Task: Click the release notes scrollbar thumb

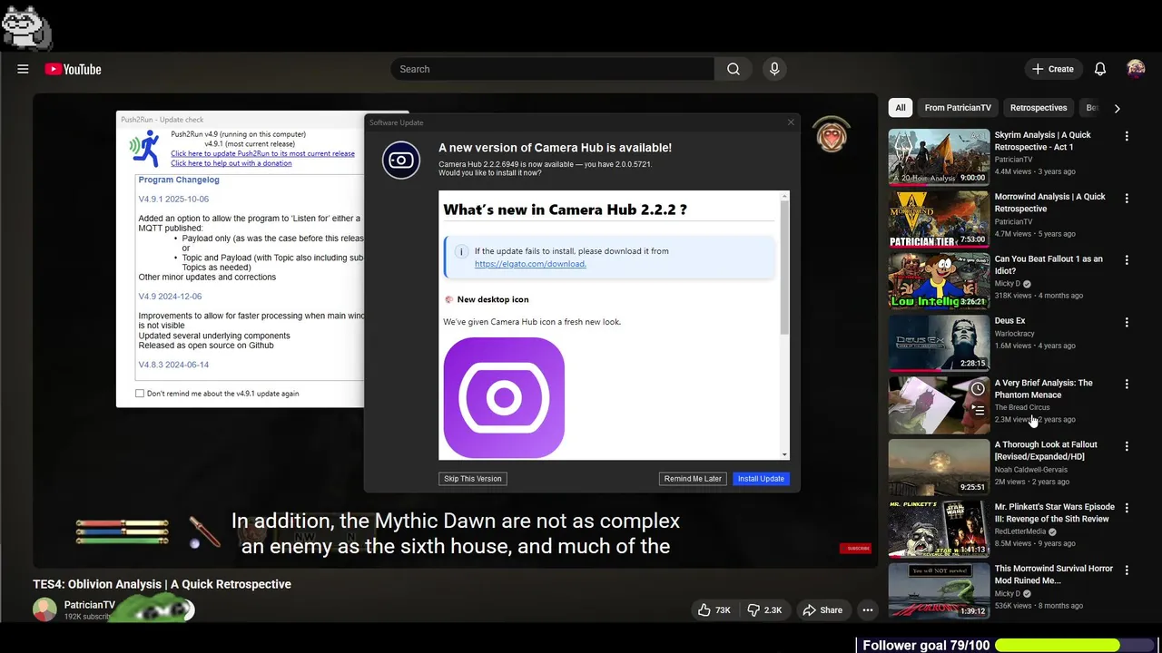Action: click(784, 266)
